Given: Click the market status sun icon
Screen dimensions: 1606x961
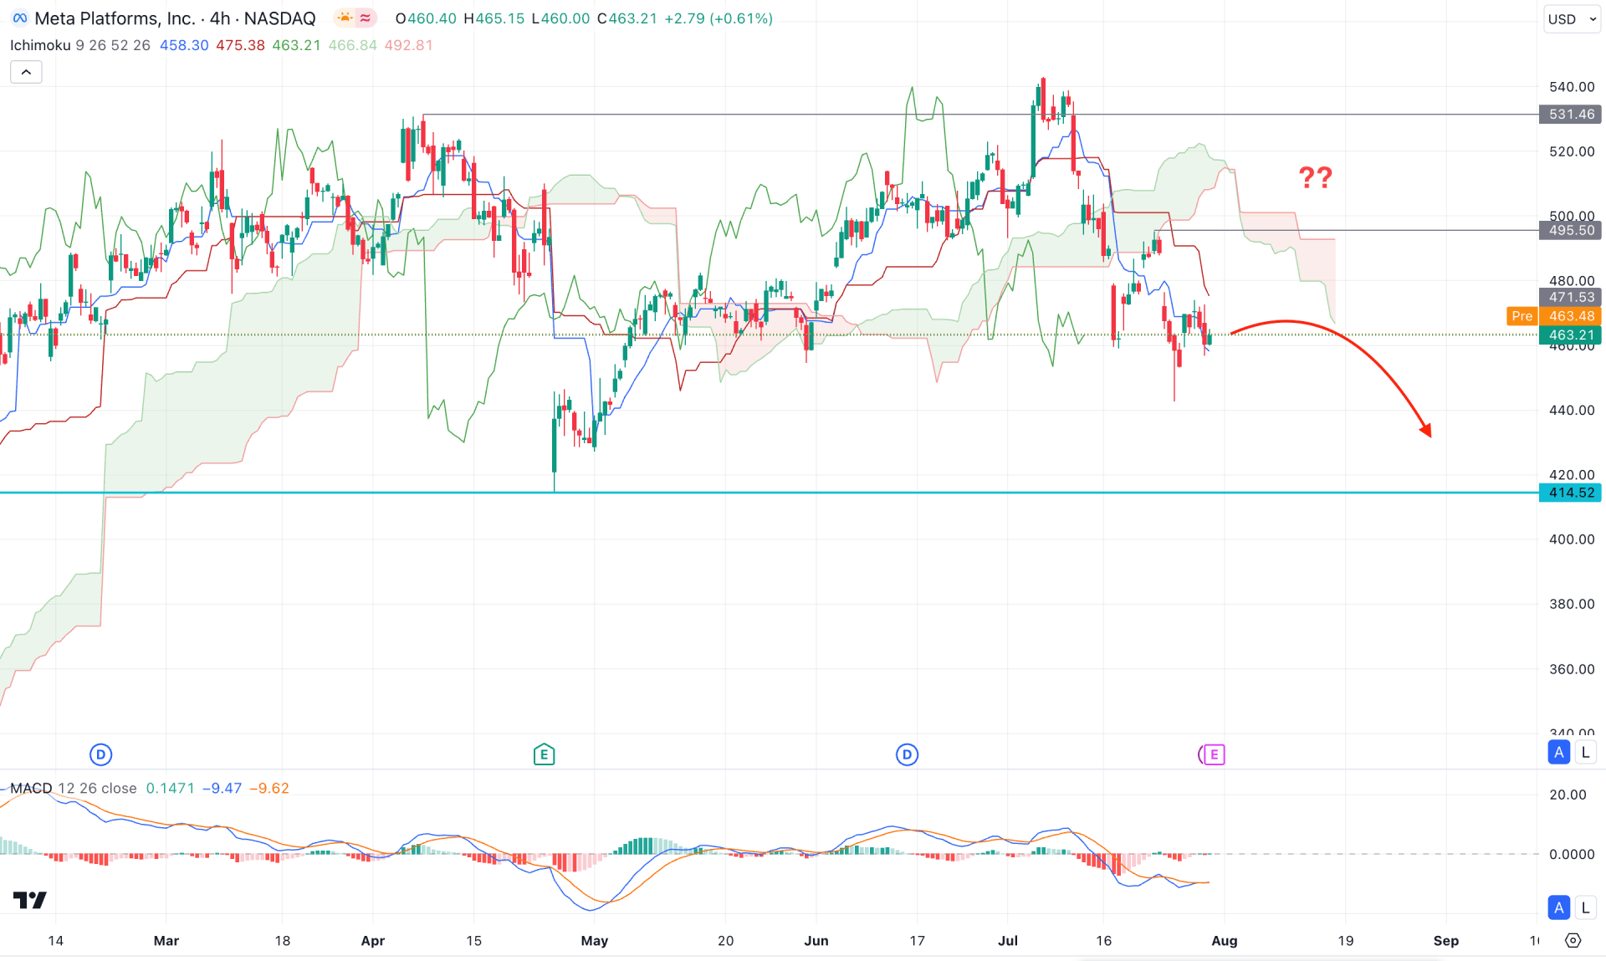Looking at the screenshot, I should [345, 18].
